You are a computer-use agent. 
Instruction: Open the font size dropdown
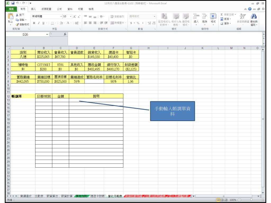point(70,16)
